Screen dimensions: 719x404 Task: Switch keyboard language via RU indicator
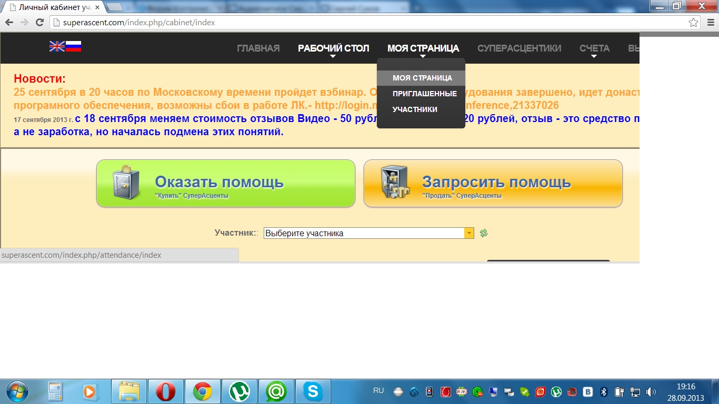(378, 391)
